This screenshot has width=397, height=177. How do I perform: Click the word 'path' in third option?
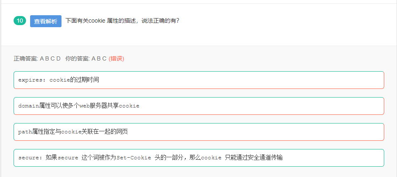25,132
